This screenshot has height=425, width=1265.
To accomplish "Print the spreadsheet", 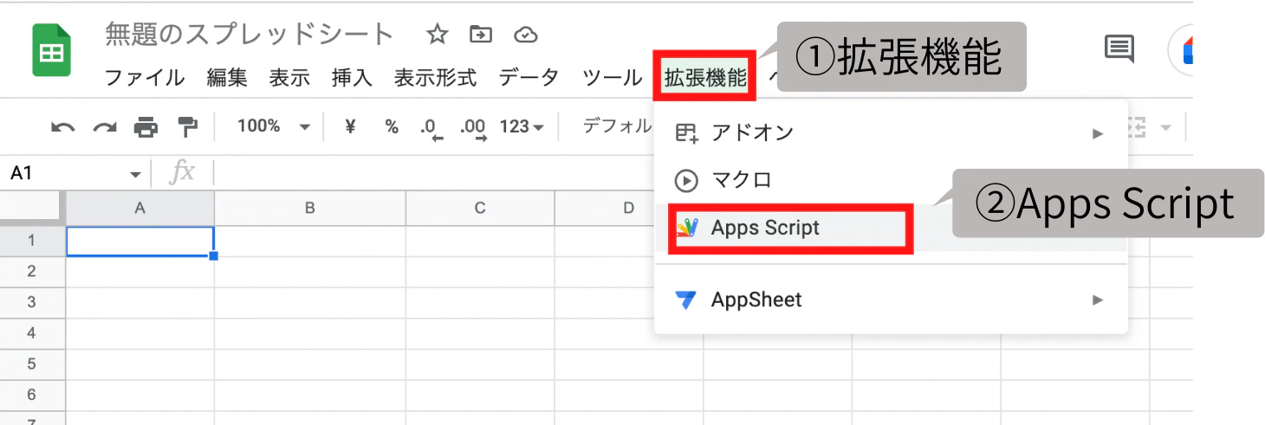I will pyautogui.click(x=146, y=127).
